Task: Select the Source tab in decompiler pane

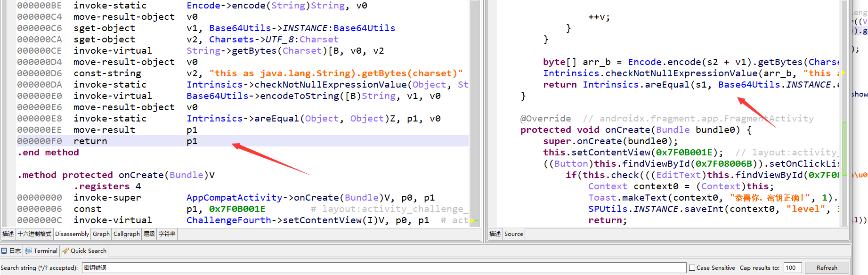Action: [513, 234]
